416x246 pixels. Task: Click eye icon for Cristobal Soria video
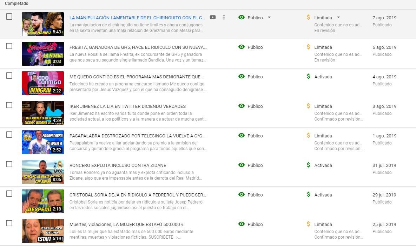(x=242, y=194)
